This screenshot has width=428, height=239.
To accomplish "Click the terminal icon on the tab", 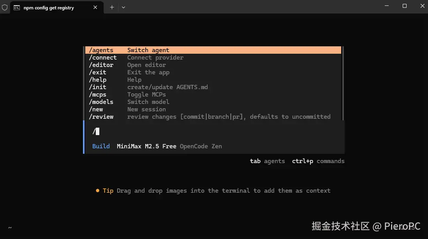I will (17, 8).
